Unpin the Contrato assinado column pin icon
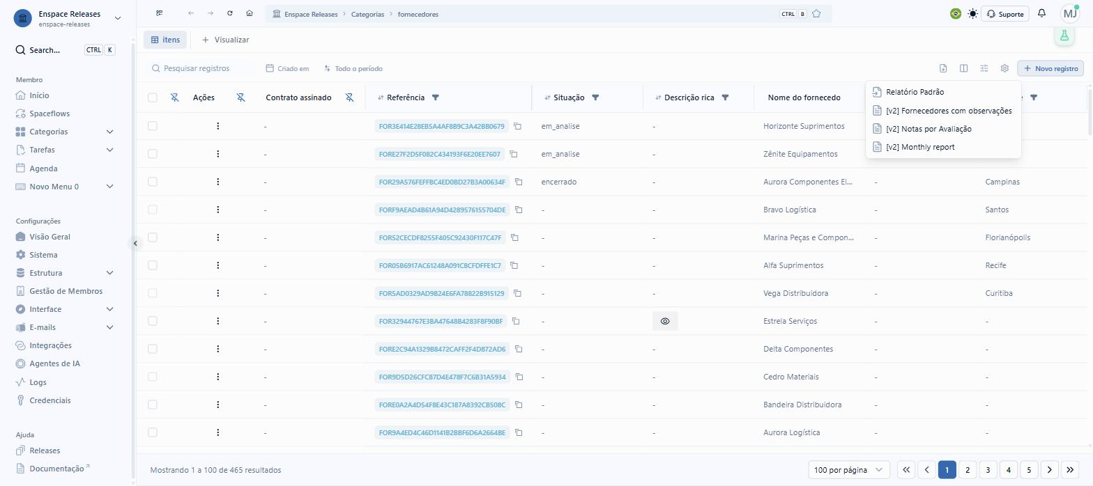Viewport: 1093px width, 486px height. coord(350,97)
